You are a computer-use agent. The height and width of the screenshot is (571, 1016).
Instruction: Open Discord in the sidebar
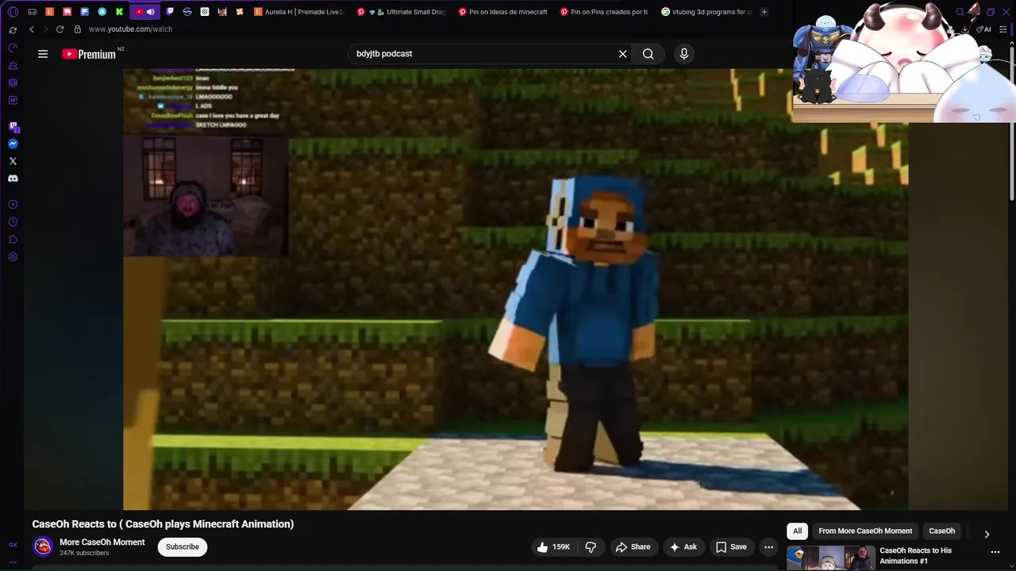[13, 178]
